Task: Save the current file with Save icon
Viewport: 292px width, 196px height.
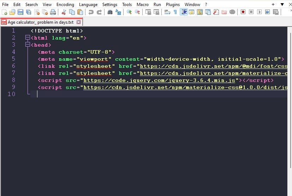Action: [20, 12]
